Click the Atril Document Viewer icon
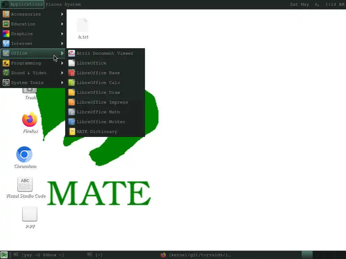Image resolution: width=346 pixels, height=259 pixels. pyautogui.click(x=72, y=53)
